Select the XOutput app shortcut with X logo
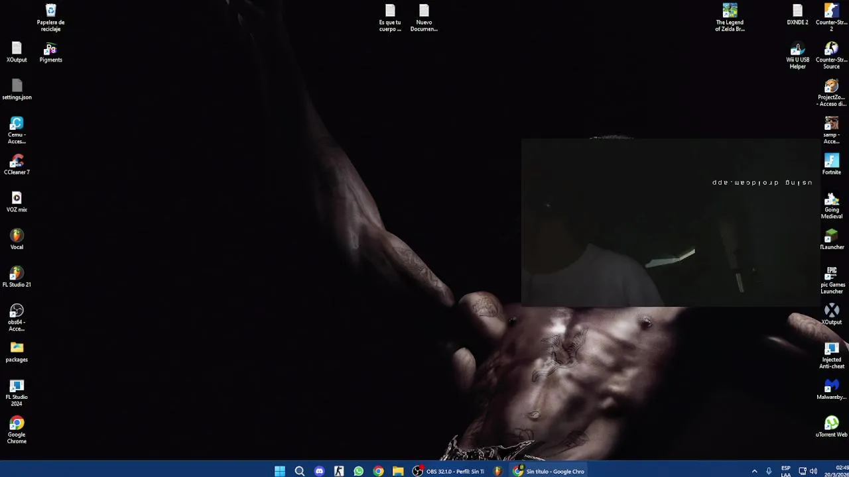Image resolution: width=849 pixels, height=477 pixels. 832,315
